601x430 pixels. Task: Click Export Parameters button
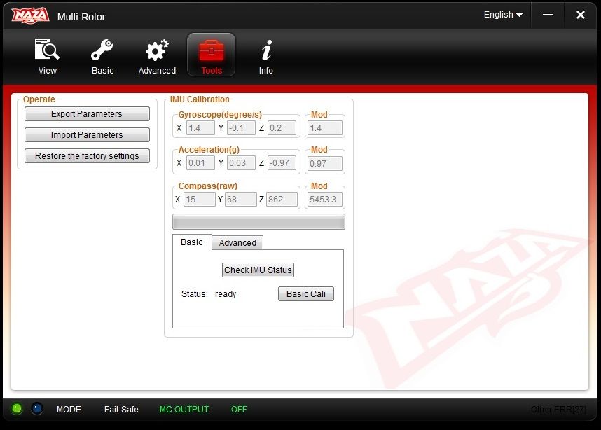point(87,114)
